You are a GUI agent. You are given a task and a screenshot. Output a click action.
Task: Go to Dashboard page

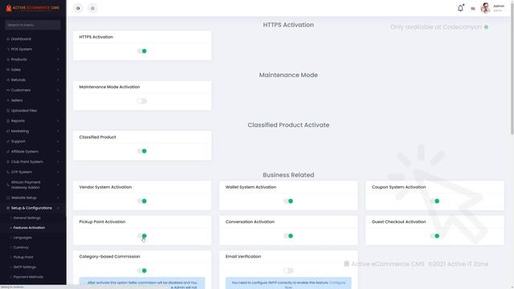point(21,39)
